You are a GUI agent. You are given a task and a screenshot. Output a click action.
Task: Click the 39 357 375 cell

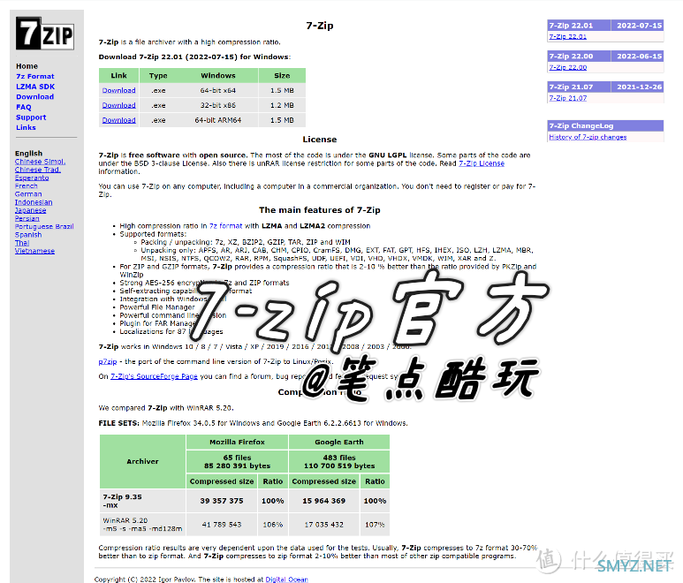tap(222, 501)
